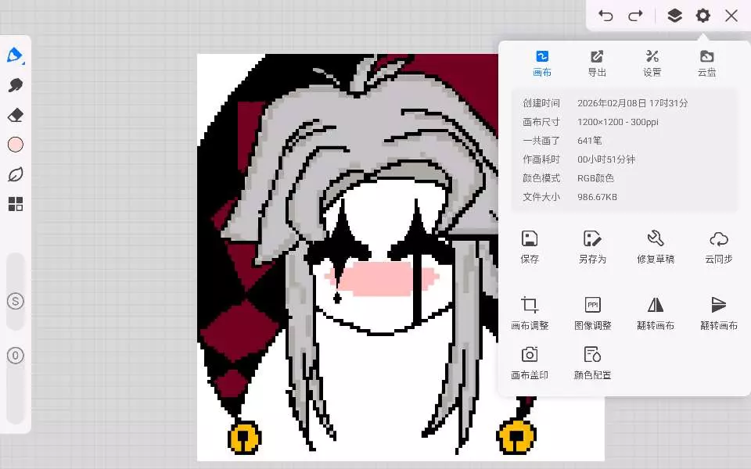The image size is (751, 469).
Task: Click the 画布尺寸 label
Action: click(541, 122)
